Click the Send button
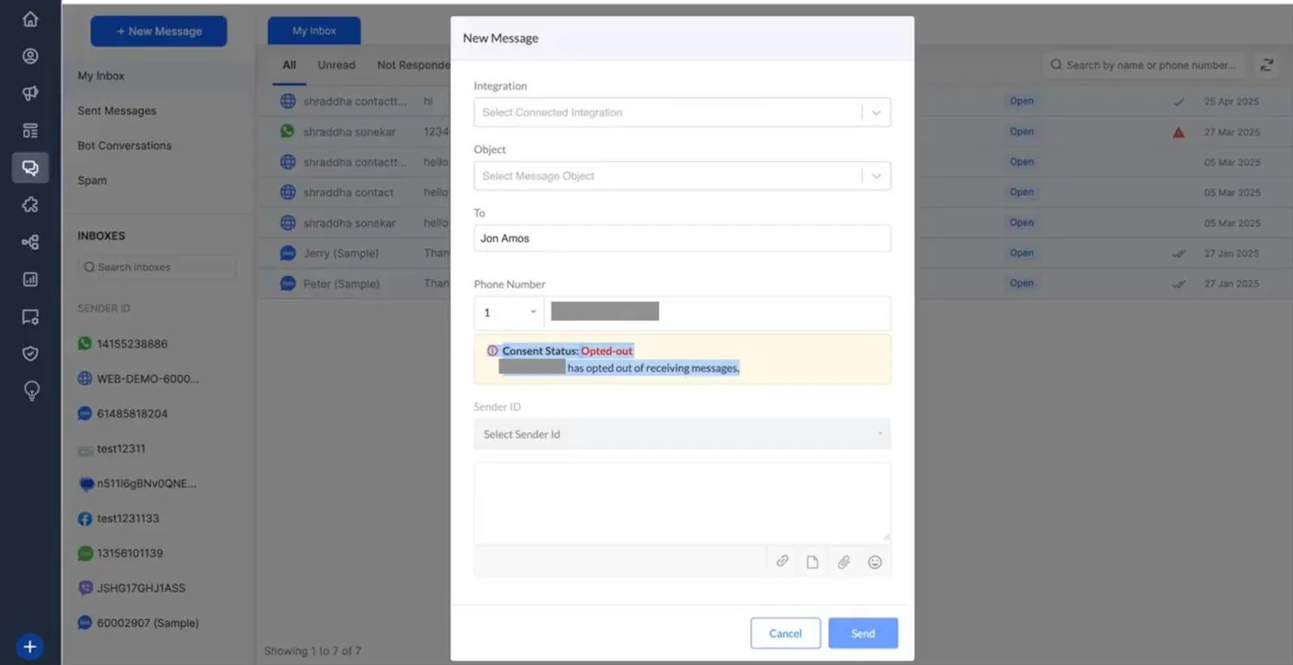The image size is (1293, 665). (863, 634)
